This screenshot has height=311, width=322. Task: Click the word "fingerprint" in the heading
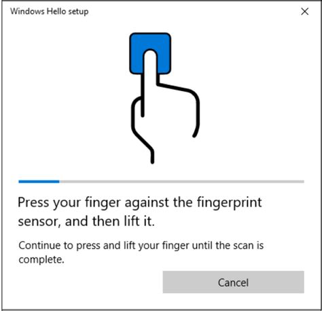pyautogui.click(x=230, y=202)
